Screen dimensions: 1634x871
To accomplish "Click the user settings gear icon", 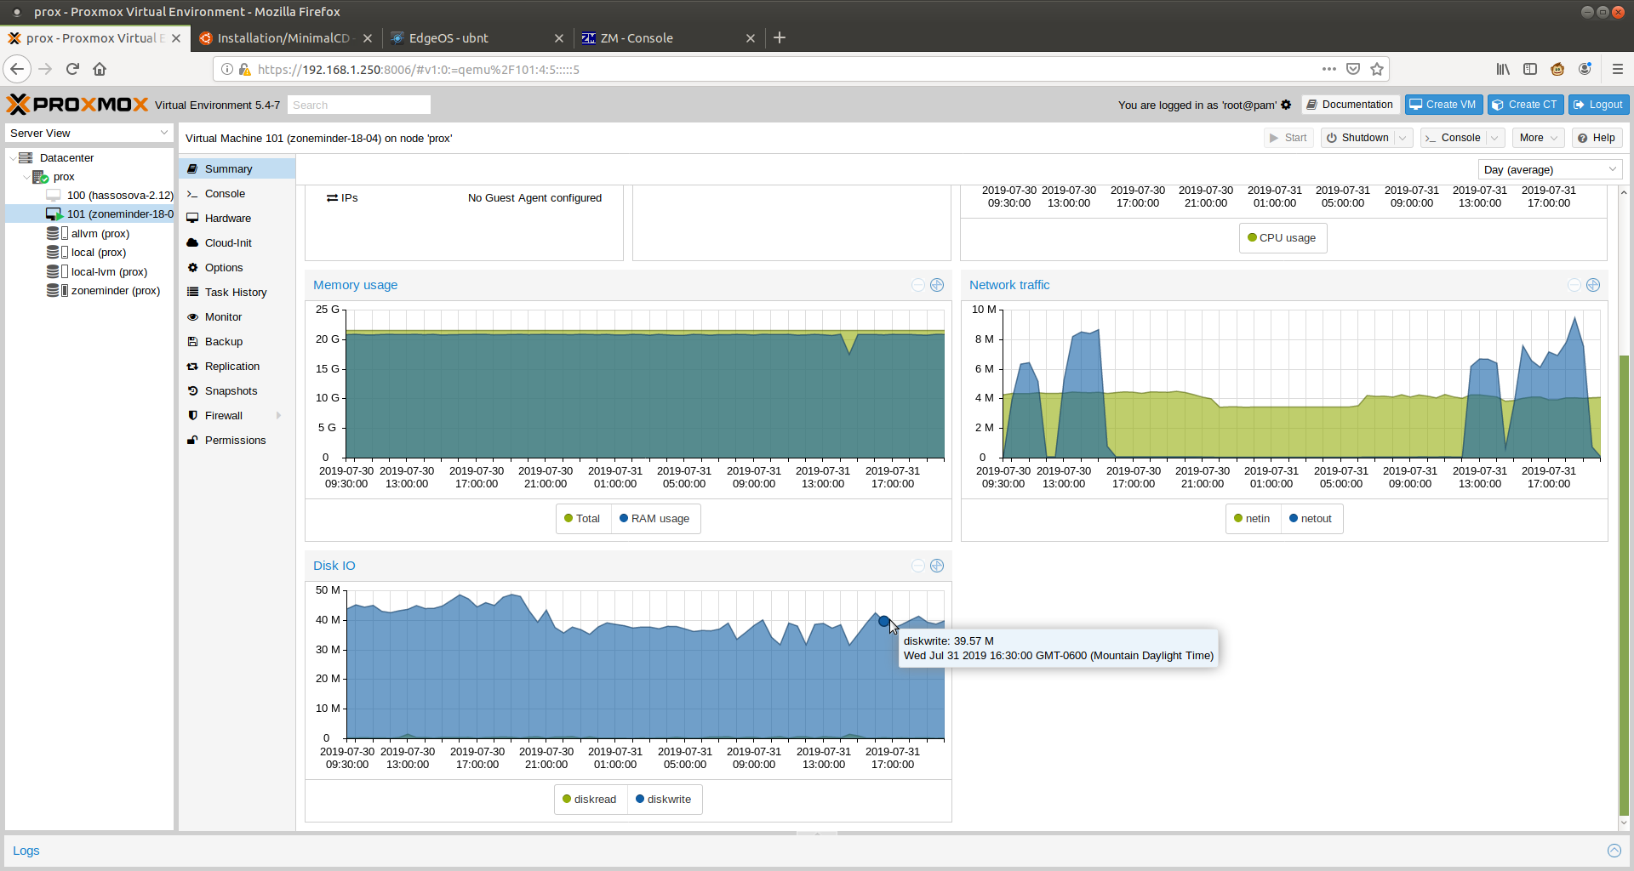I will tap(1286, 105).
